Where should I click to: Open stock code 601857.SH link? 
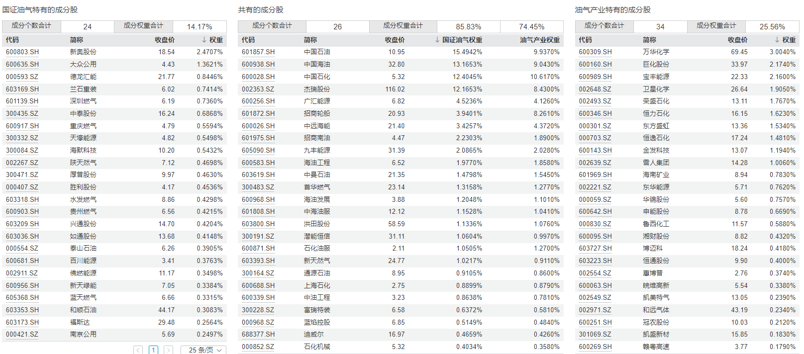(x=258, y=52)
